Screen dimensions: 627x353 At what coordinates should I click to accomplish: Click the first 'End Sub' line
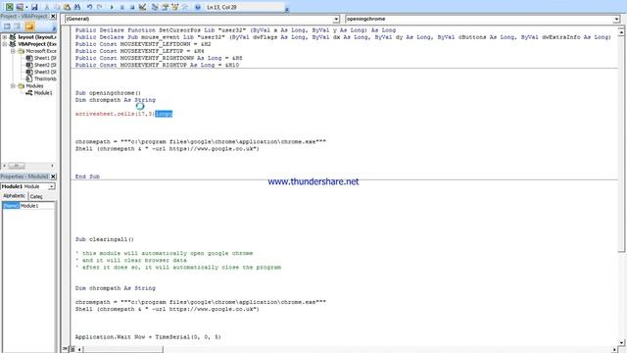[87, 176]
